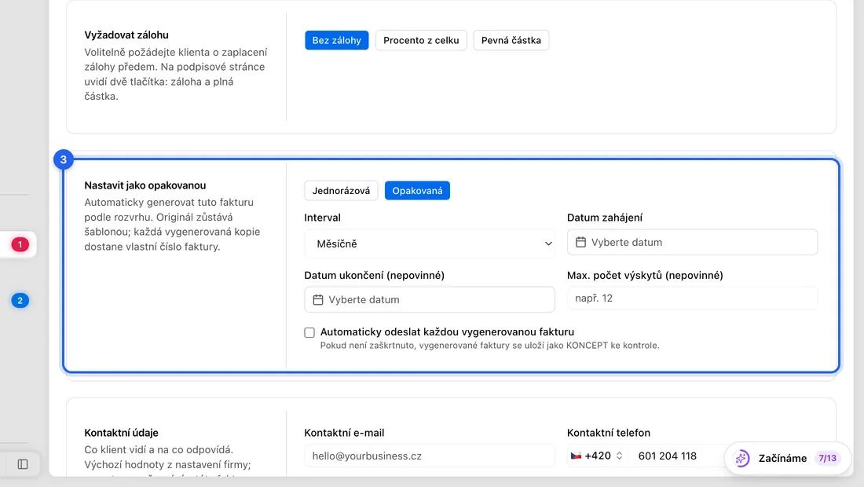864x487 pixels.
Task: Click calendar icon in Datum zahájení field
Action: coord(580,243)
